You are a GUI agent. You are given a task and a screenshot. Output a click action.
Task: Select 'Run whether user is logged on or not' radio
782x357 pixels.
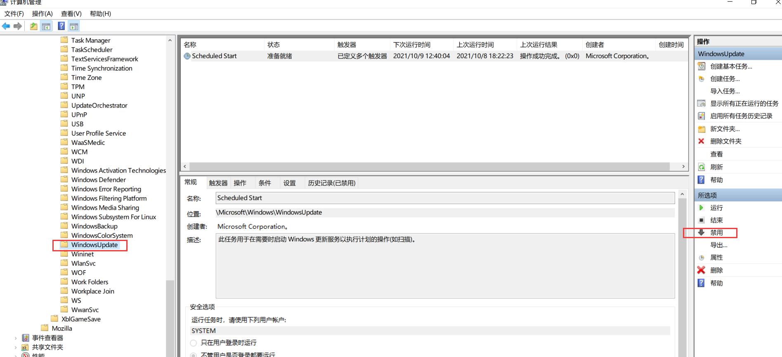pyautogui.click(x=193, y=355)
